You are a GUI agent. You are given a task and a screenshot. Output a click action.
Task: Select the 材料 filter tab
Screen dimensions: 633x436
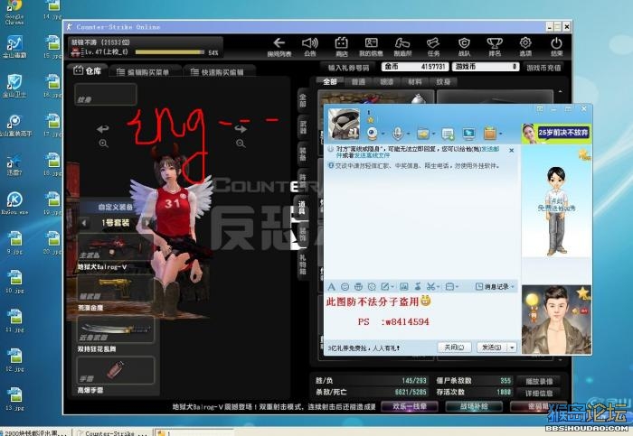[414, 82]
